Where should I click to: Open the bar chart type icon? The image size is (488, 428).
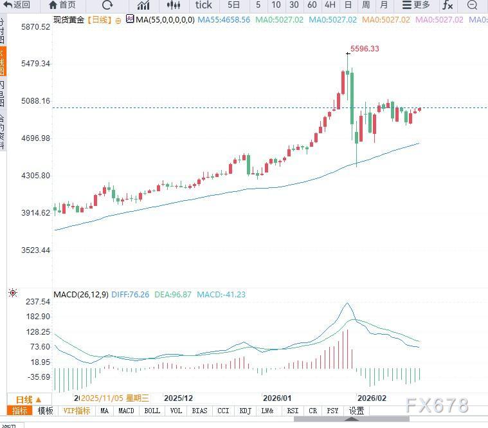143,5
